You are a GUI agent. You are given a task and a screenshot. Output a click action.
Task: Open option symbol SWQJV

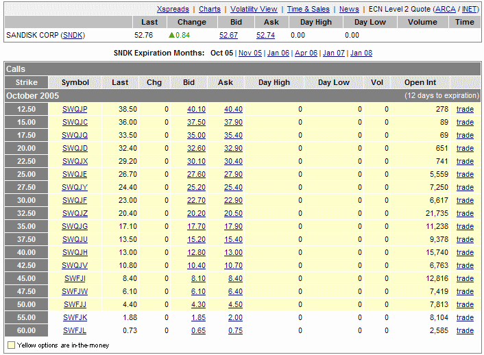pos(75,265)
